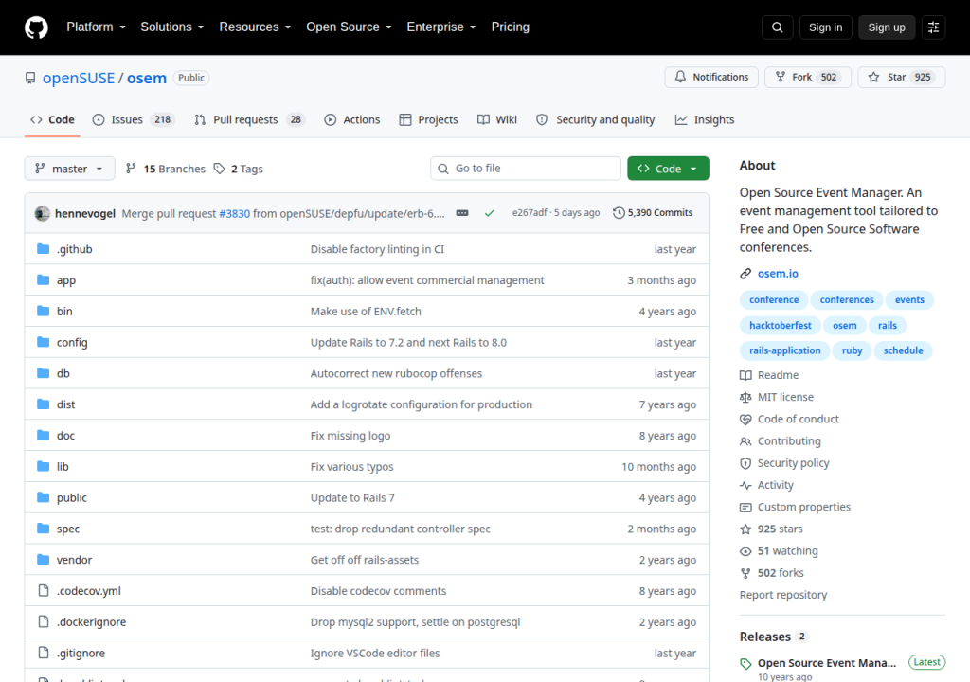The width and height of the screenshot is (970, 682).
Task: Select the Code tab
Action: coord(53,119)
